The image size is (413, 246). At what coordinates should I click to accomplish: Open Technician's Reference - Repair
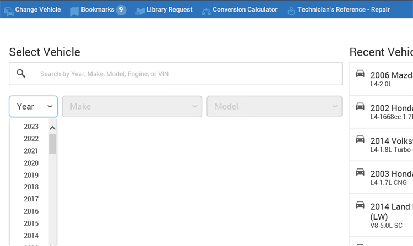click(339, 10)
